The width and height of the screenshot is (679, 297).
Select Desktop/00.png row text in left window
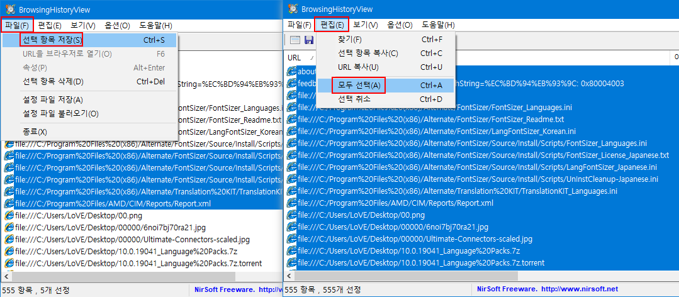(x=79, y=215)
